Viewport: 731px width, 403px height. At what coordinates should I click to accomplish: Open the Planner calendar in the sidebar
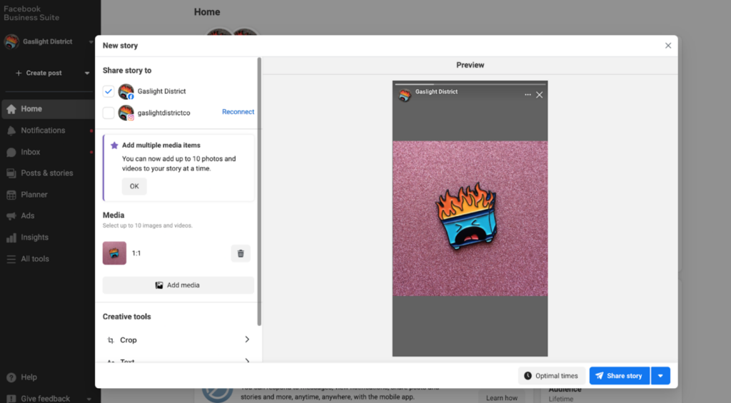point(34,195)
